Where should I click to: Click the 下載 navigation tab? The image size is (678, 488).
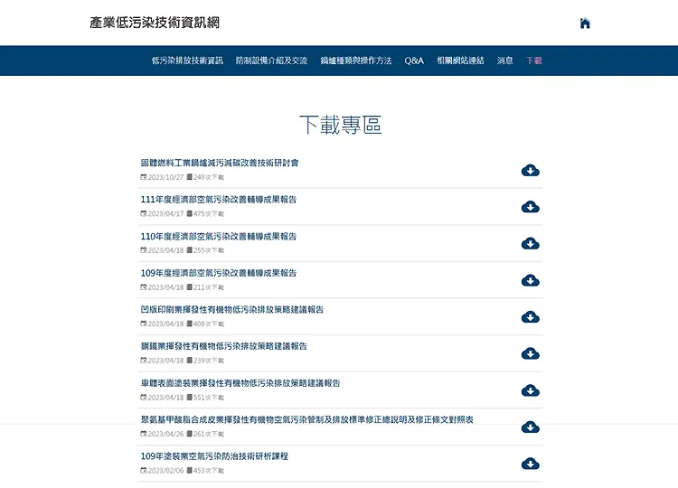point(534,61)
